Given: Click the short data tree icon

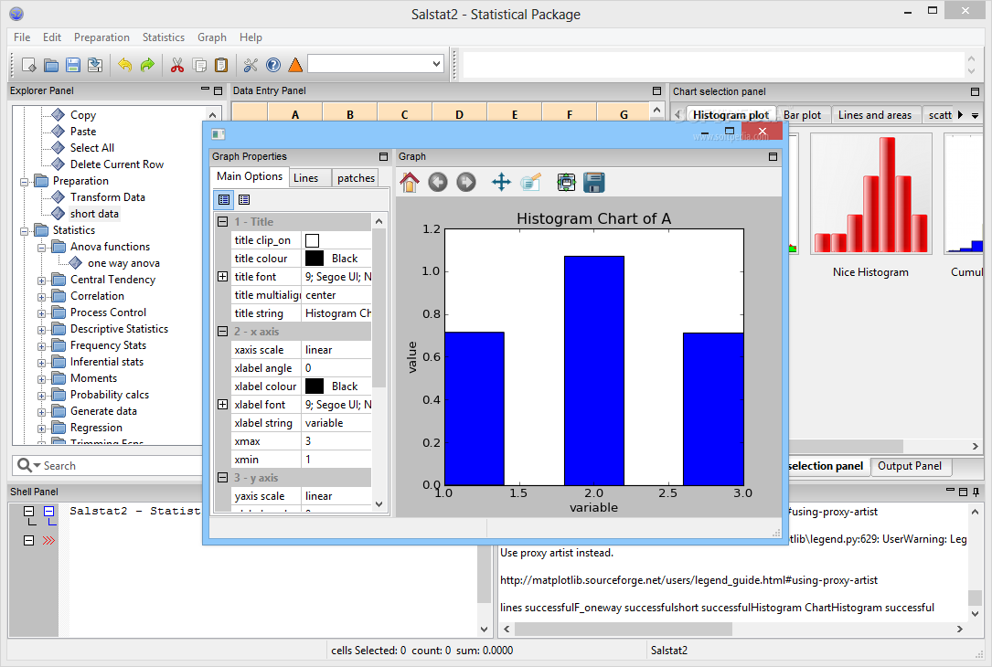Looking at the screenshot, I should pyautogui.click(x=59, y=213).
